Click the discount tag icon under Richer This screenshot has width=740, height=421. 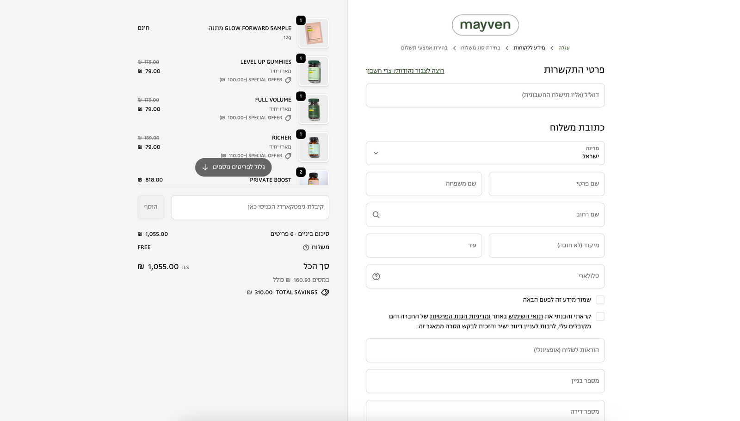pyautogui.click(x=288, y=156)
